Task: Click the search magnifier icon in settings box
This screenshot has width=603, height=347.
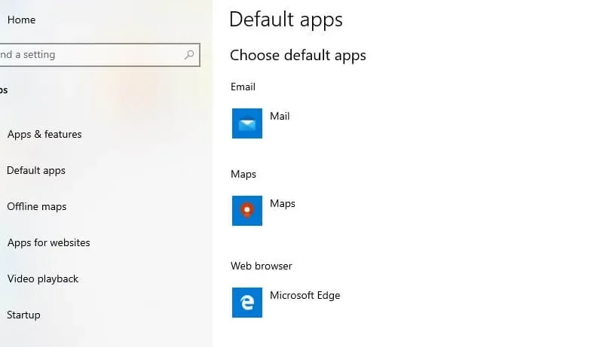Action: point(189,54)
